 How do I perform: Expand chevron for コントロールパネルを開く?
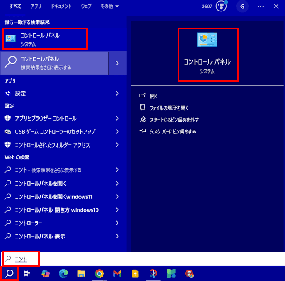point(117,183)
